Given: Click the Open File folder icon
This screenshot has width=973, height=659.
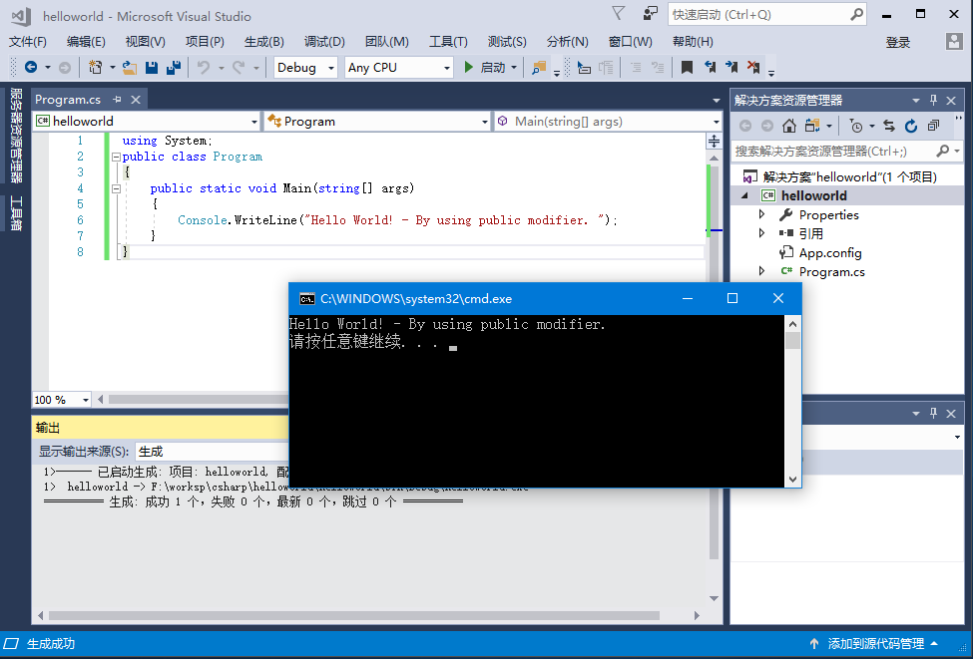Looking at the screenshot, I should pyautogui.click(x=129, y=68).
